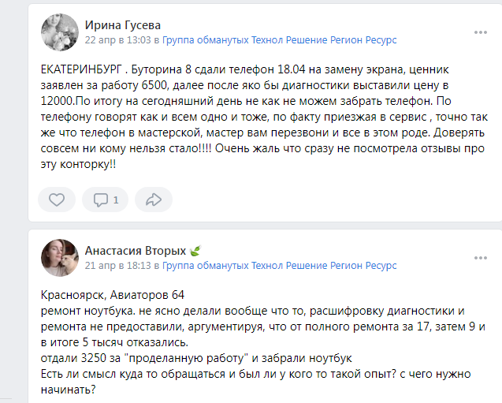Open three-dot menu on Ирина Гусева's post
Viewport: 502px width, 403px height.
480,32
